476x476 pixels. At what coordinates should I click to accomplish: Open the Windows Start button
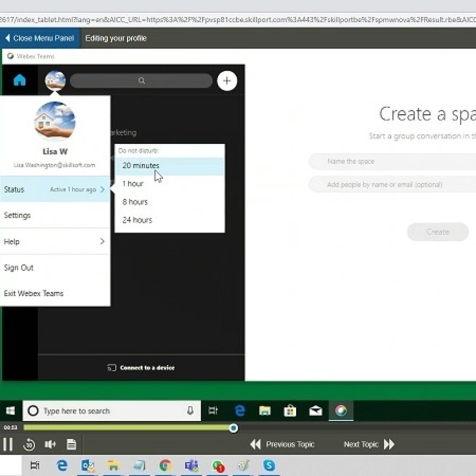11,411
